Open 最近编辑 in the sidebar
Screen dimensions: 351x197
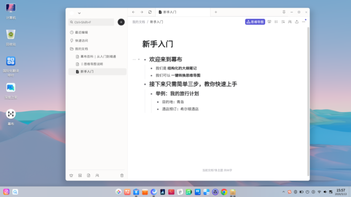click(x=97, y=33)
